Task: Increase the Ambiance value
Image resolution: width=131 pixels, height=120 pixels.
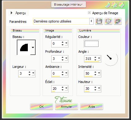Action: coord(62,72)
